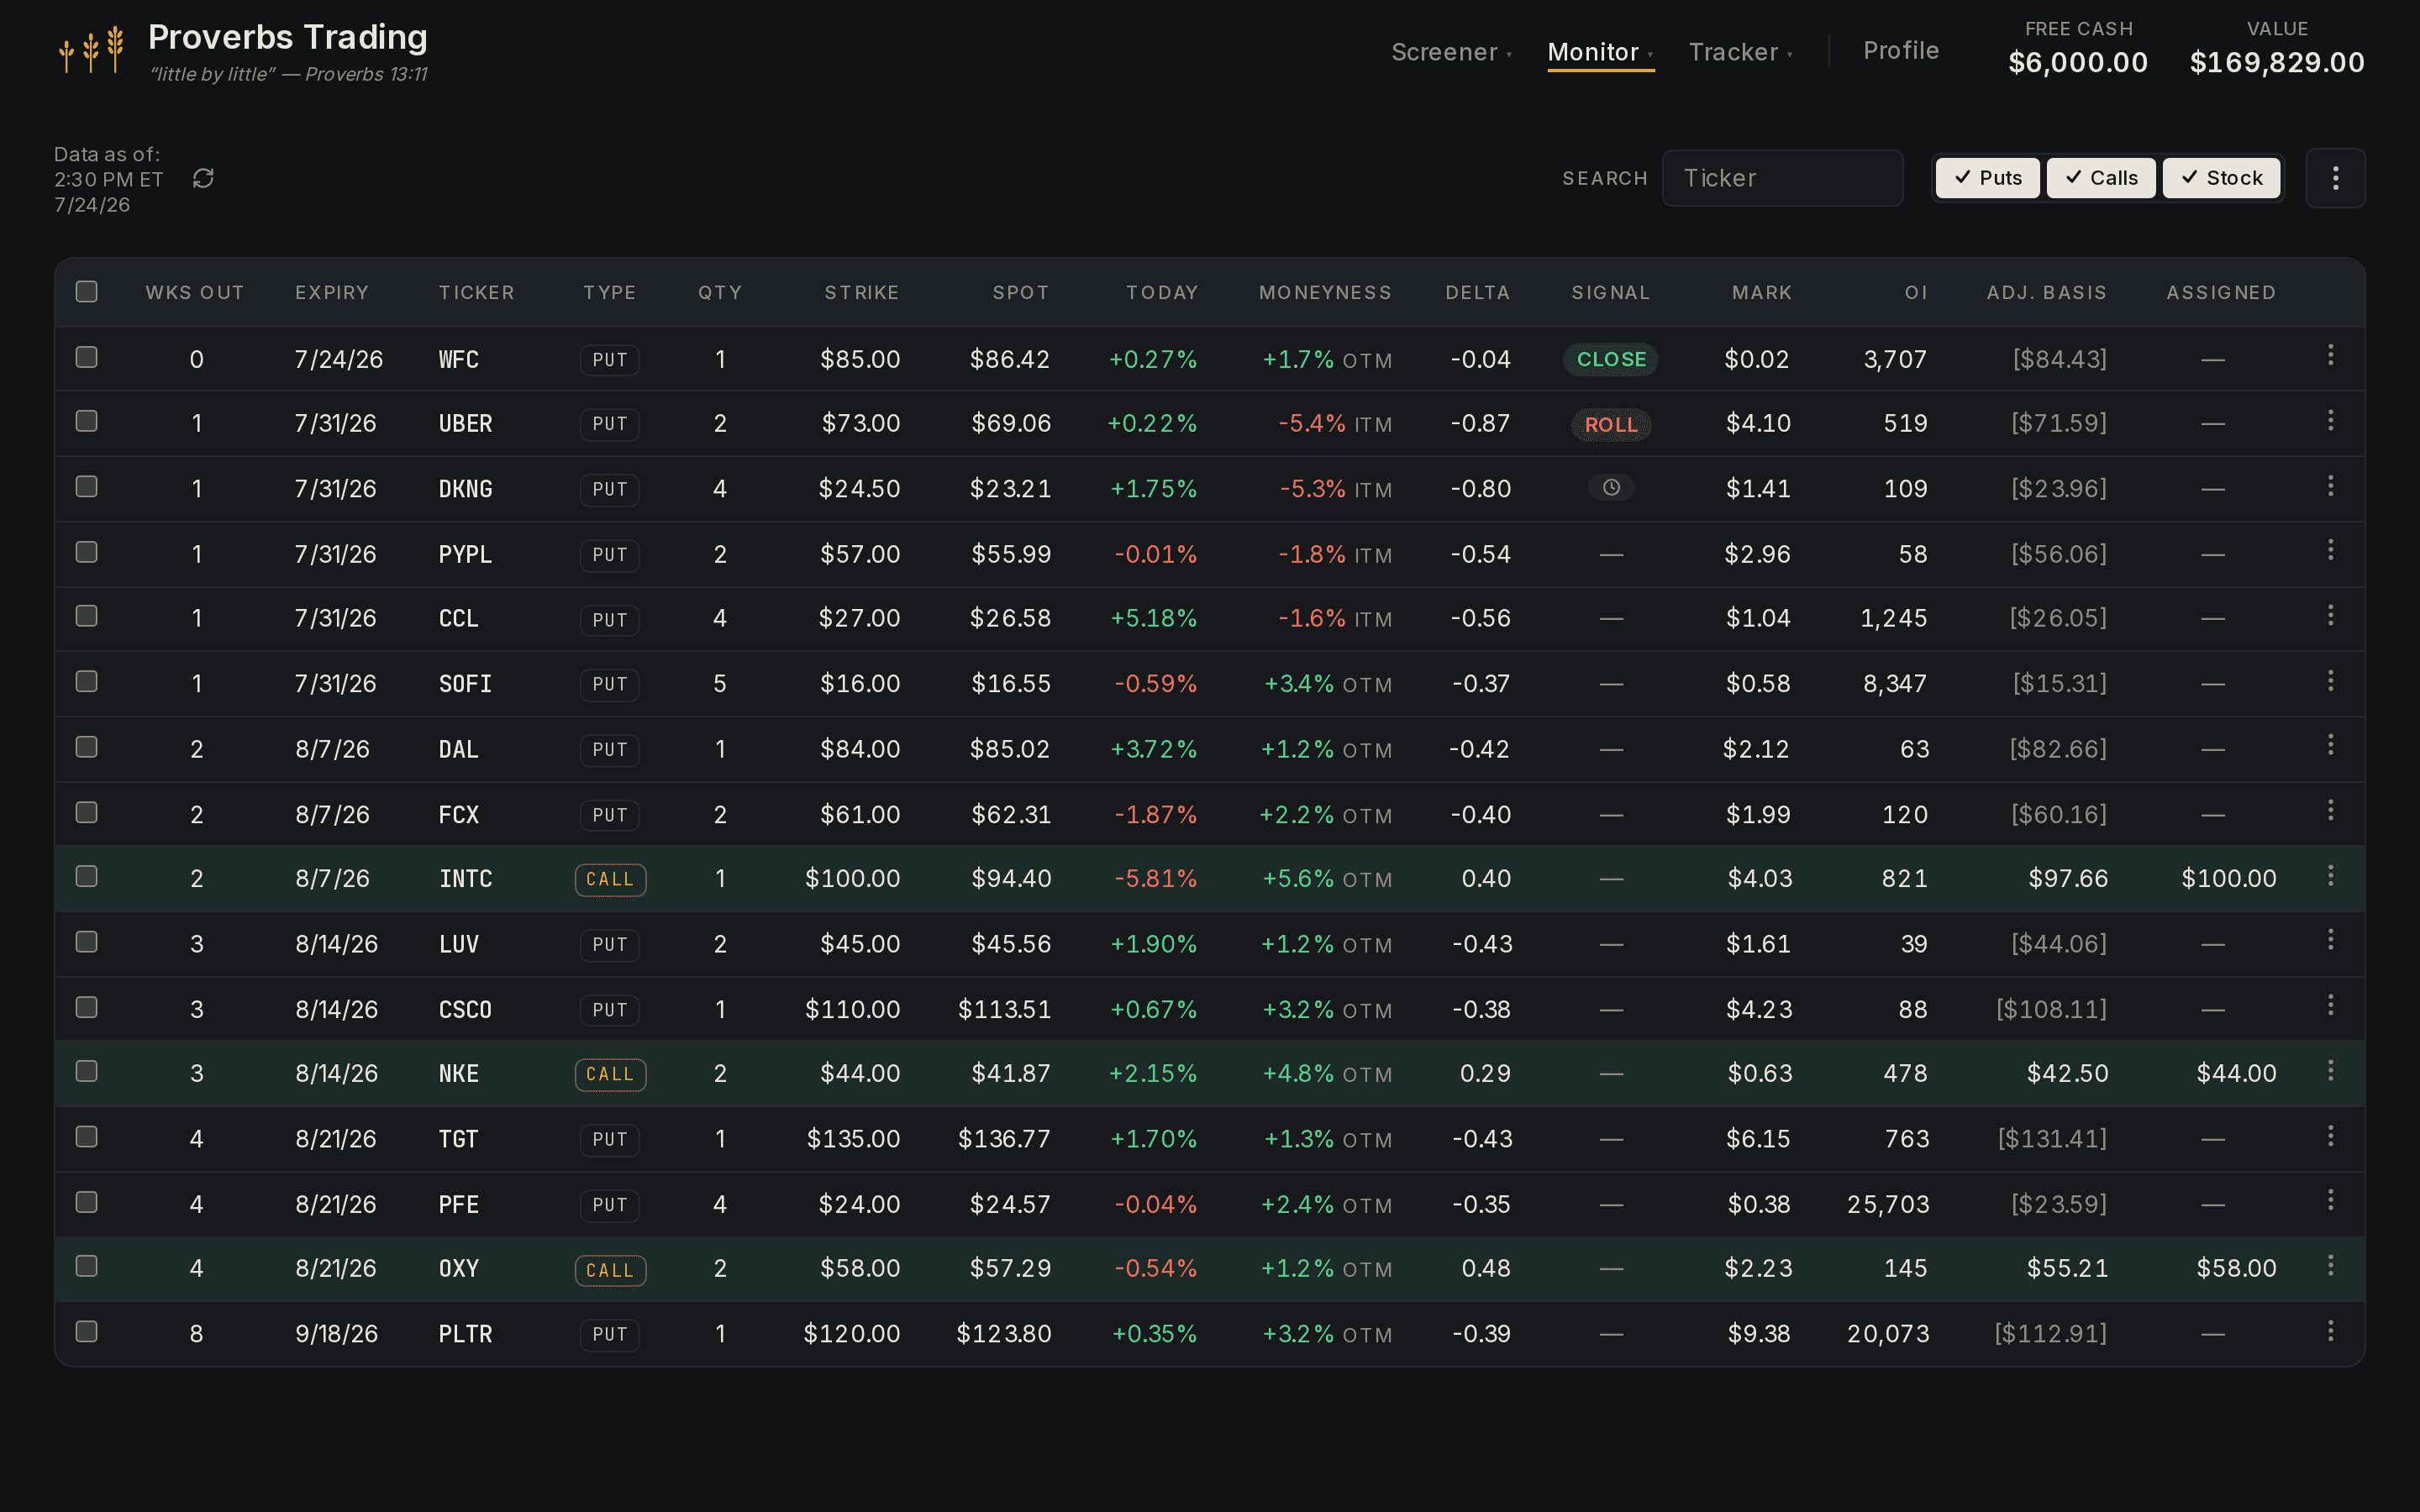The image size is (2420, 1512).
Task: Open row actions menu for NKE
Action: (x=2330, y=1070)
